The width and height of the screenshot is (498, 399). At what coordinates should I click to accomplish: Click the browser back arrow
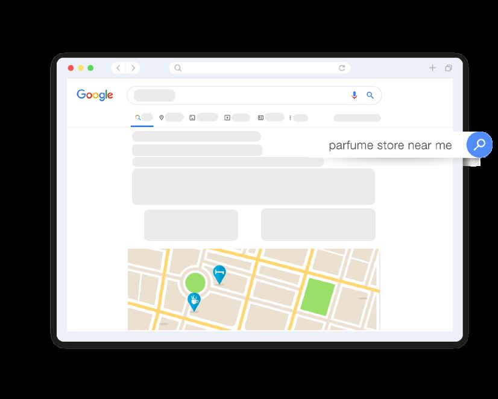point(118,68)
